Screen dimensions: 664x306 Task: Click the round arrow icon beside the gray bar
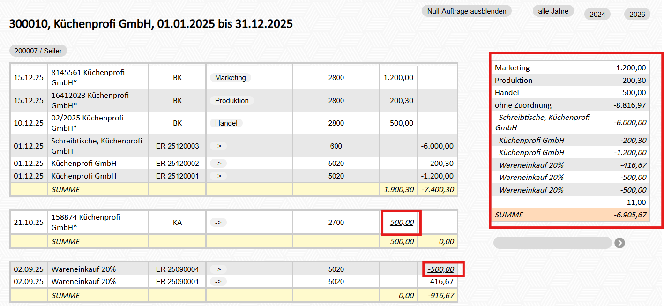pos(619,243)
